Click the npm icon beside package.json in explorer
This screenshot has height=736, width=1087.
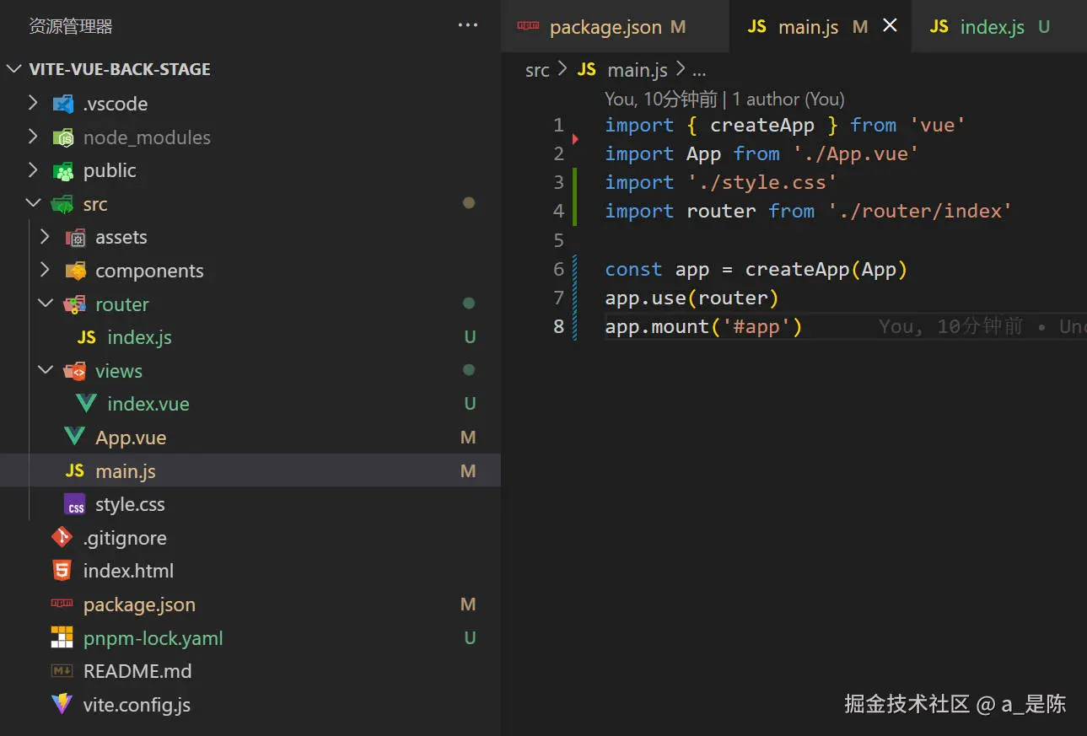click(x=62, y=604)
